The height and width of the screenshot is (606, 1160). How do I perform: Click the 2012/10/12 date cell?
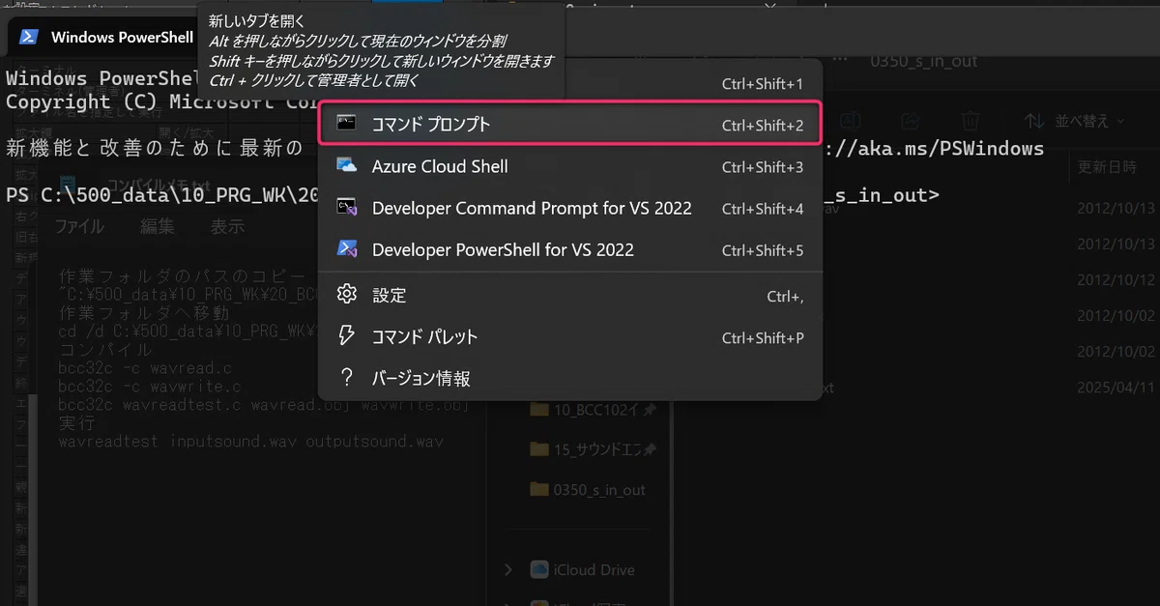click(1117, 280)
